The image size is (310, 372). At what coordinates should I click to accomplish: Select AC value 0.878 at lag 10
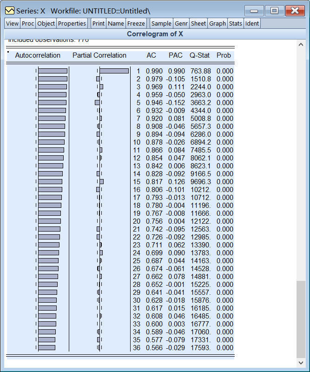click(x=154, y=142)
